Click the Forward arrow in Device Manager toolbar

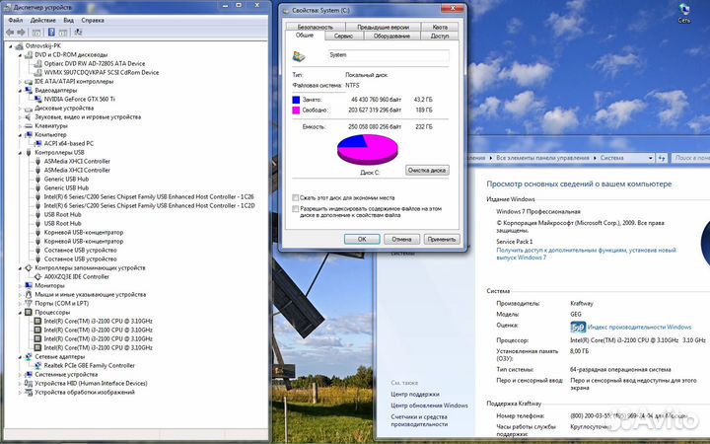tap(21, 33)
